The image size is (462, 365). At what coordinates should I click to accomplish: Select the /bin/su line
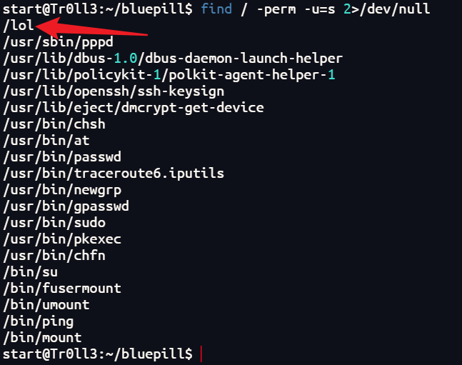31,272
